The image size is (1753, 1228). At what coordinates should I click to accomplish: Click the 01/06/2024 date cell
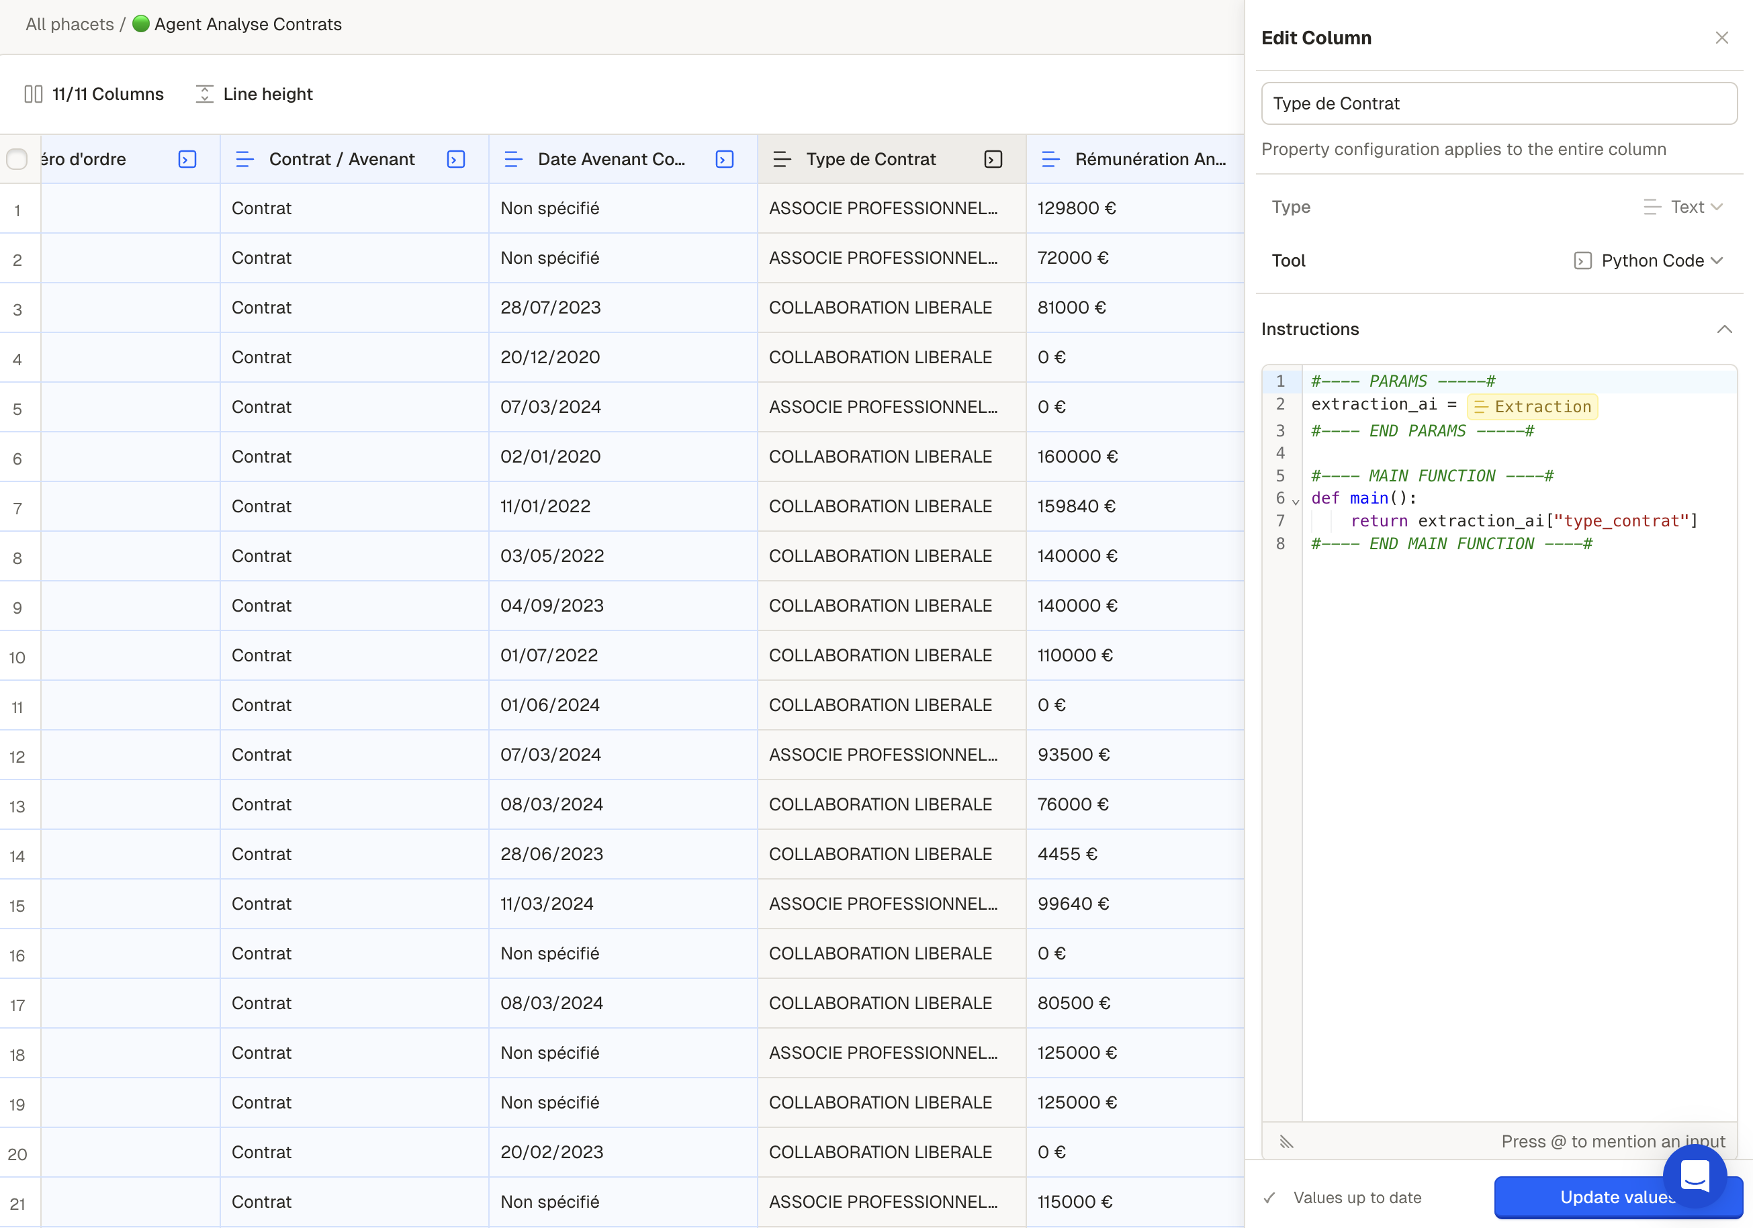point(623,704)
